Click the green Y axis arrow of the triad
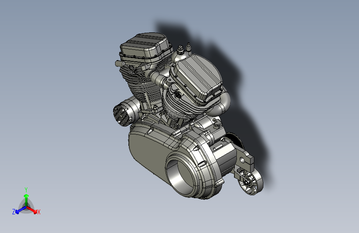Screen dimensions: 359x233 [x=27, y=200]
